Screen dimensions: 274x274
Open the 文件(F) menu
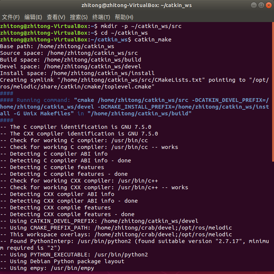pos(11,17)
